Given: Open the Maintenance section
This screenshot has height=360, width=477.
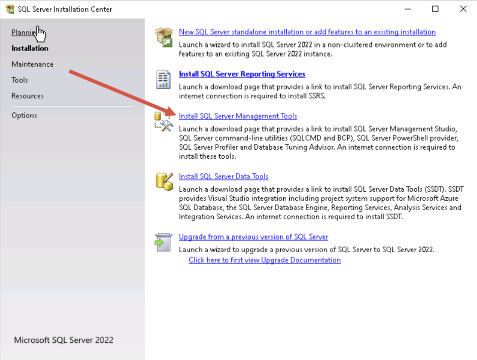Looking at the screenshot, I should tap(32, 64).
